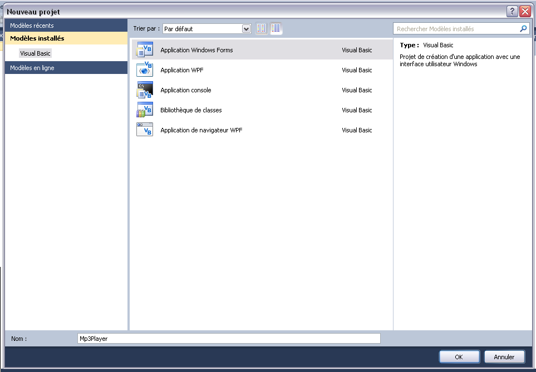Click Visual Basic in the navigateur WPF row

357,130
